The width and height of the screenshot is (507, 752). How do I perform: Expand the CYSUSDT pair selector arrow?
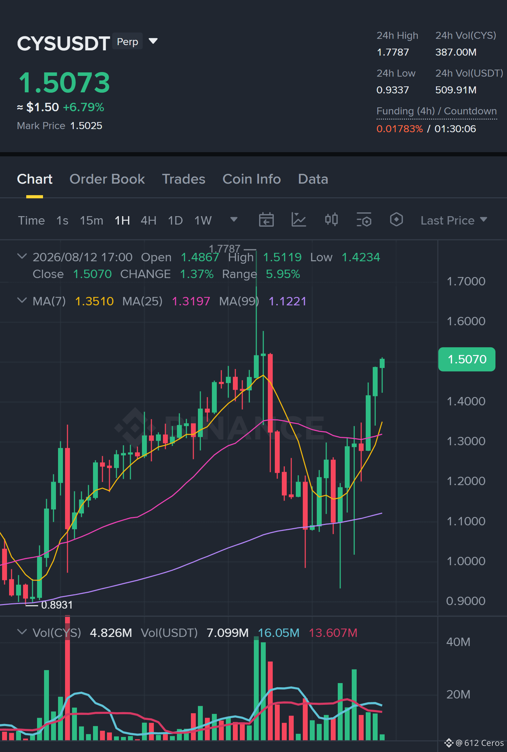[x=153, y=41]
